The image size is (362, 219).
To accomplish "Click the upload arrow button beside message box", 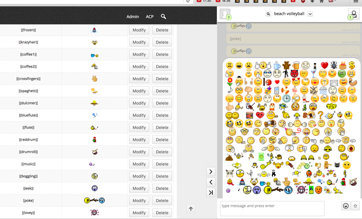I will click(x=355, y=206).
